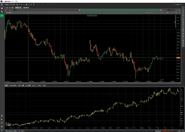This screenshot has height=132, width=185.
Task: Open the first left sidebar icon below the hamburger
Action: click(x=2, y=8)
